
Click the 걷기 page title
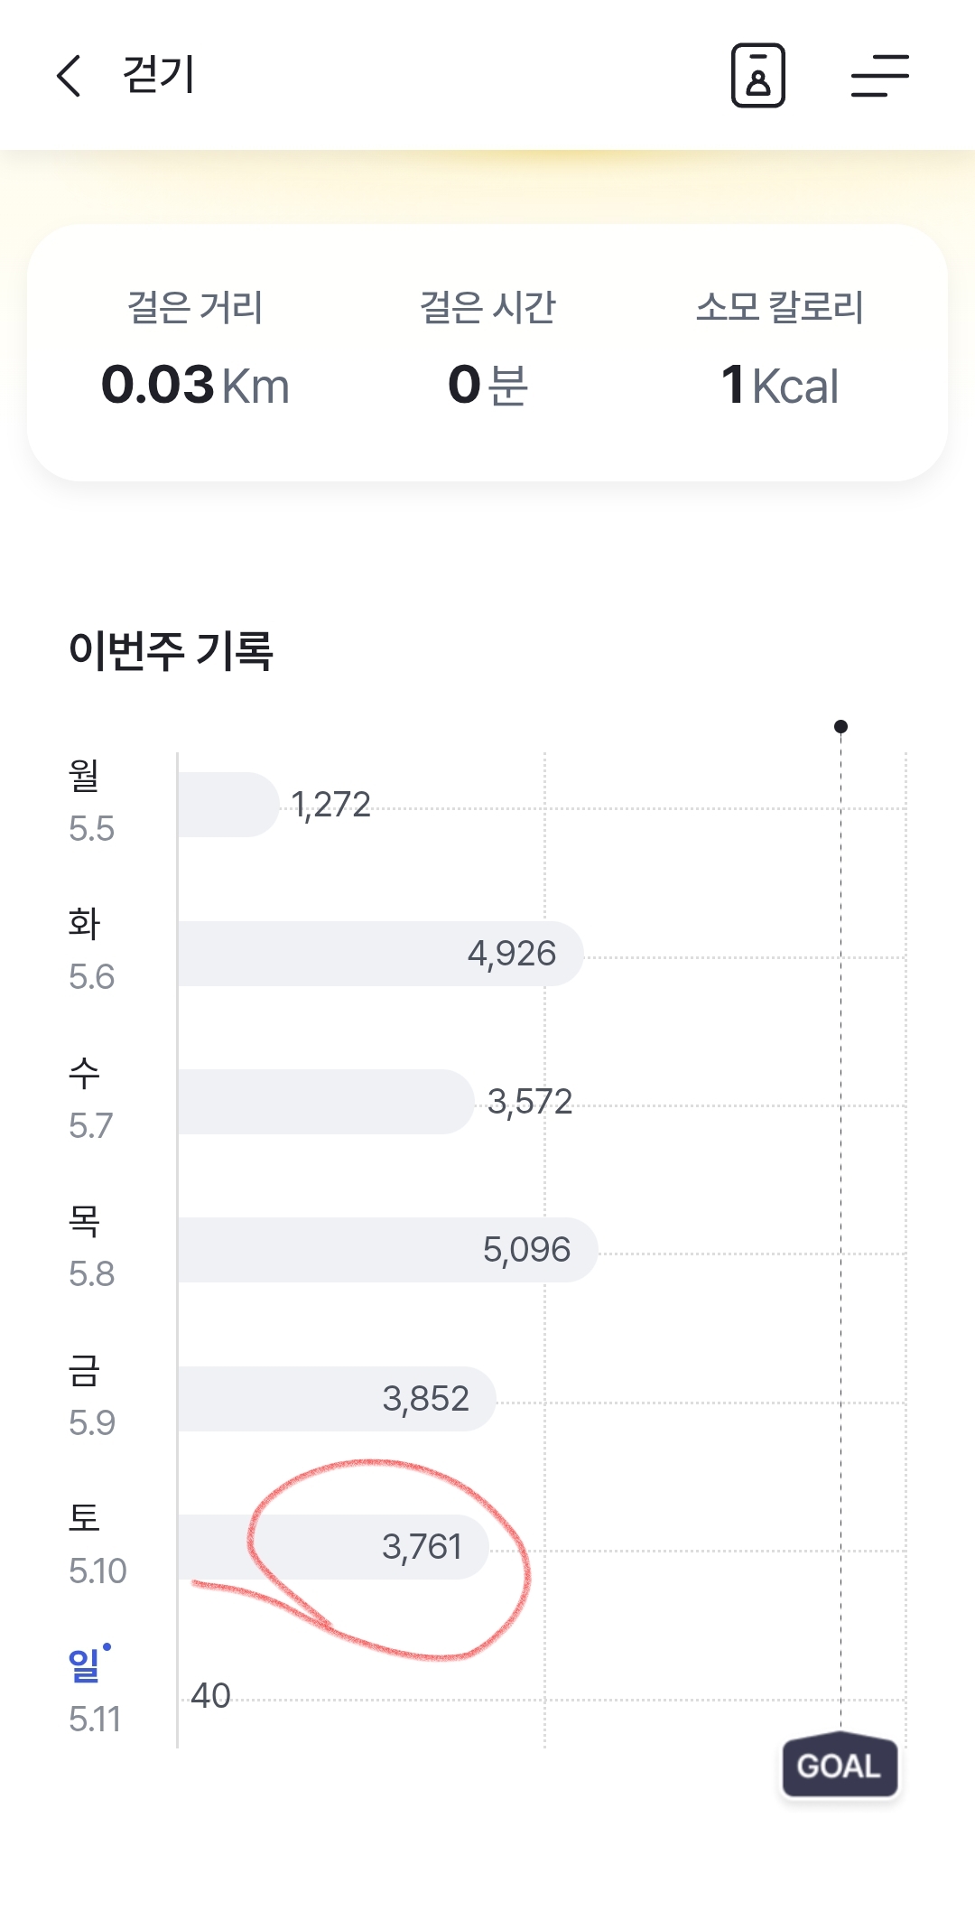coord(159,75)
